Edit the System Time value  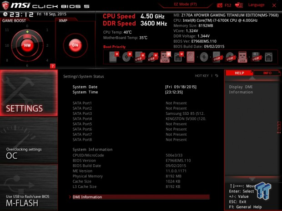[x=174, y=92]
